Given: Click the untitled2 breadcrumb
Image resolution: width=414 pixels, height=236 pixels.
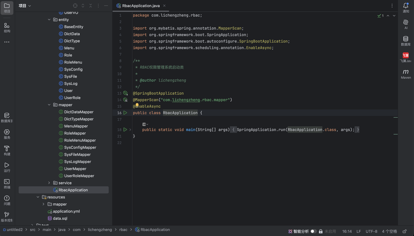Looking at the screenshot, I should pos(13,230).
